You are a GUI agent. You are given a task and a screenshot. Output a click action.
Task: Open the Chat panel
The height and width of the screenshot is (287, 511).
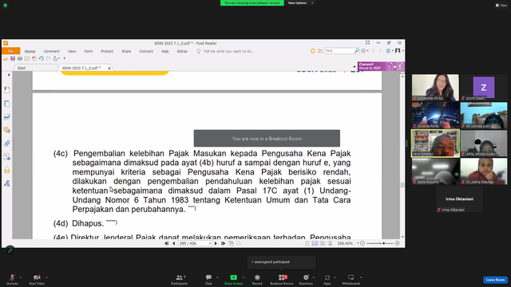pos(208,279)
